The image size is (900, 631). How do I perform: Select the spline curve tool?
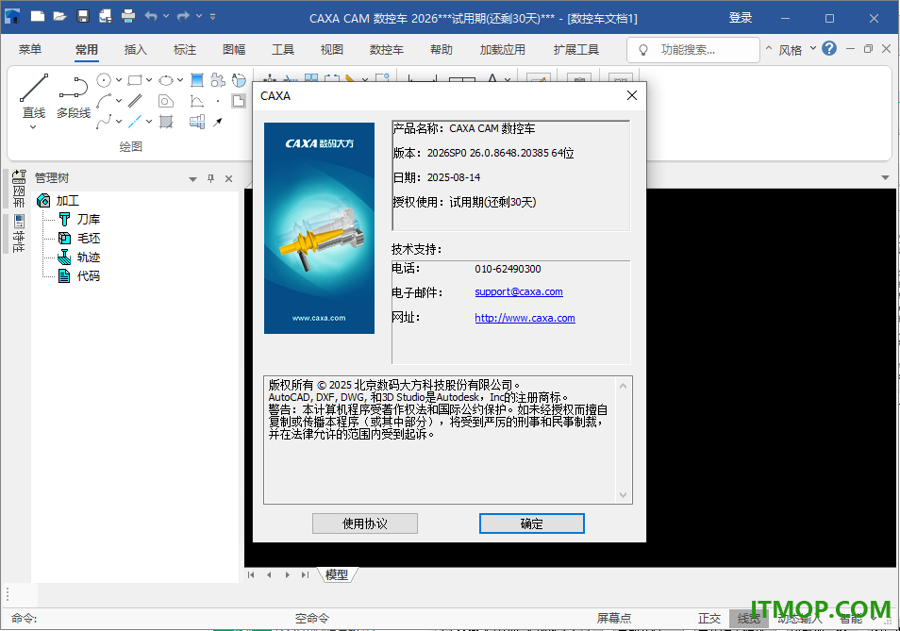tap(104, 122)
